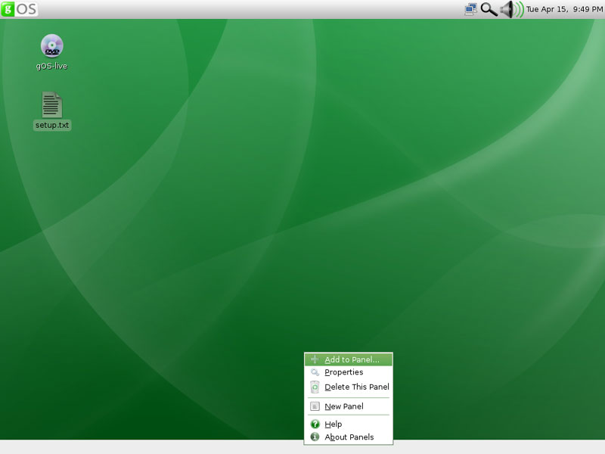The height and width of the screenshot is (454, 605).
Task: Click the volume speaker icon
Action: (x=512, y=9)
